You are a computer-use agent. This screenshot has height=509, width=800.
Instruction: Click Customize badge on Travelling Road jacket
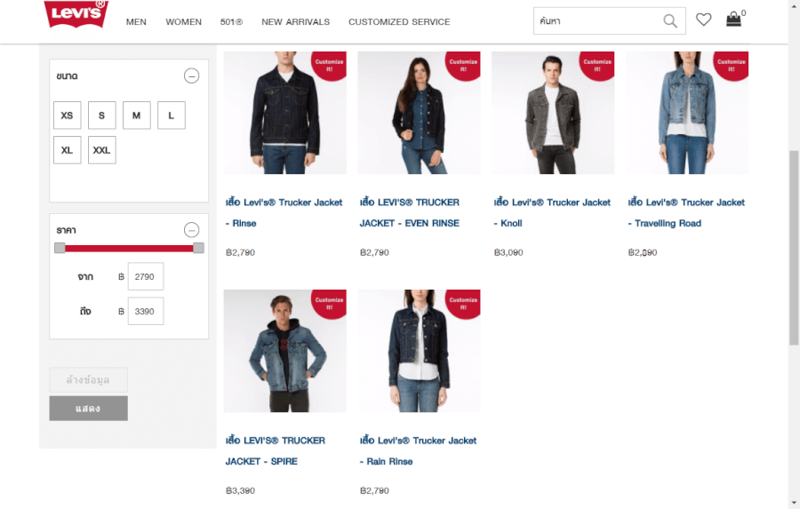click(x=732, y=64)
